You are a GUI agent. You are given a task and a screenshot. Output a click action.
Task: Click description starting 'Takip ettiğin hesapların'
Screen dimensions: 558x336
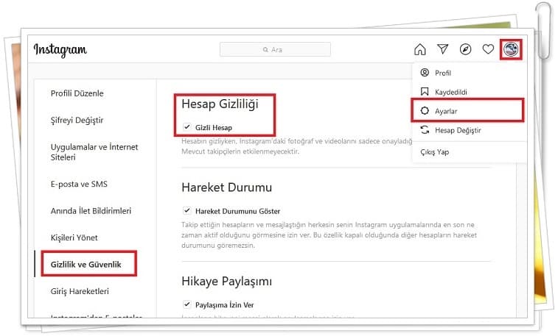[x=329, y=235]
